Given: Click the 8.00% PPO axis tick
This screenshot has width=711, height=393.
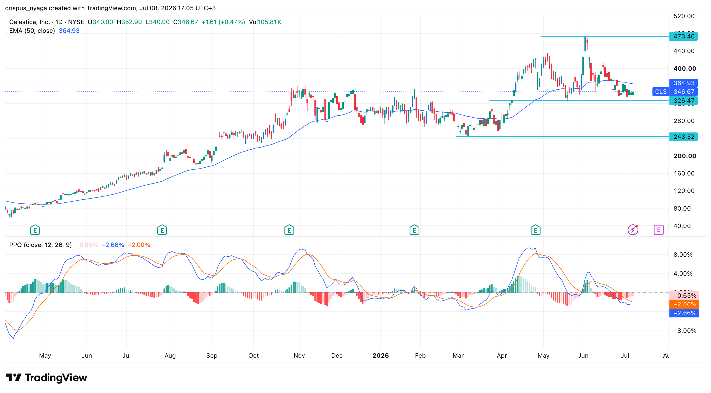Looking at the screenshot, I should [x=683, y=254].
